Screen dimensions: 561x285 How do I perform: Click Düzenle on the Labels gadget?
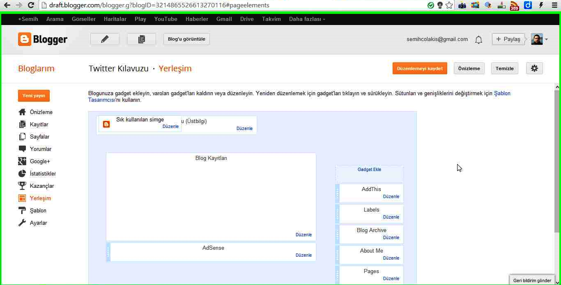pyautogui.click(x=391, y=217)
